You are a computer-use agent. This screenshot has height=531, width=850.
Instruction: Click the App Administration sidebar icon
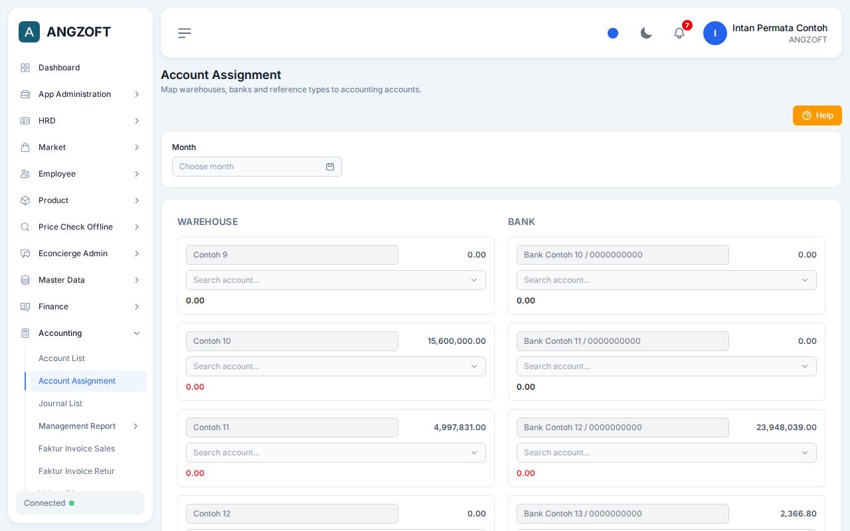click(x=25, y=94)
